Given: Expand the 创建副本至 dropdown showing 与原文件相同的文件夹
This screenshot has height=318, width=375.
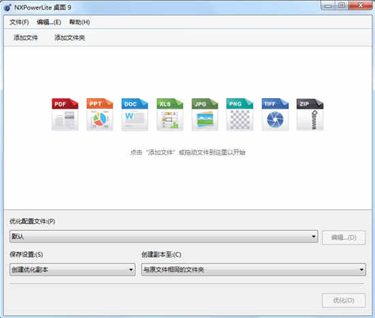Looking at the screenshot, I should [254, 270].
